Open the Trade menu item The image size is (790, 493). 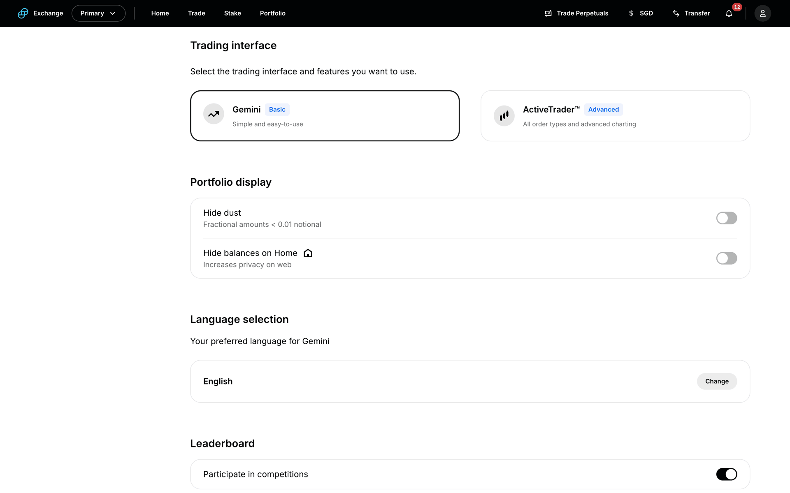click(196, 13)
